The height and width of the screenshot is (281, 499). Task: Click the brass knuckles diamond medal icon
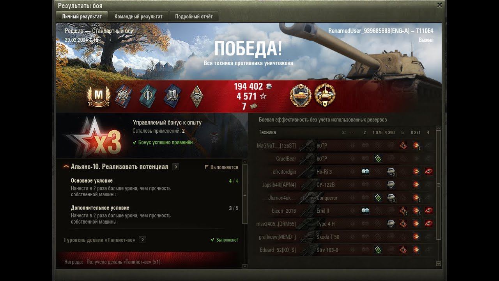[x=197, y=96]
